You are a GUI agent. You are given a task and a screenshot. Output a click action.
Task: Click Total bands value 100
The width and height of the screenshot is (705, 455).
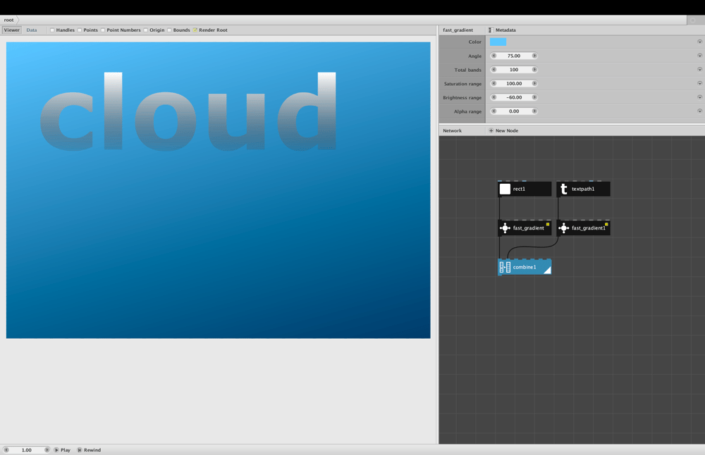coord(514,70)
